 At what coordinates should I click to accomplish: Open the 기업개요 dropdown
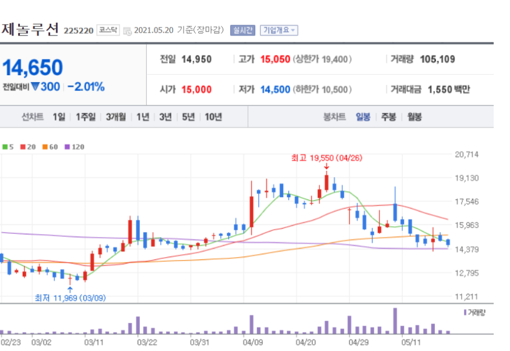pos(279,30)
